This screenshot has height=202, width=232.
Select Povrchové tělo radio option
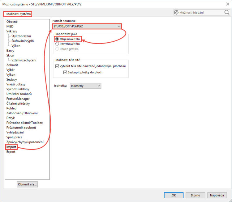pyautogui.click(x=57, y=44)
